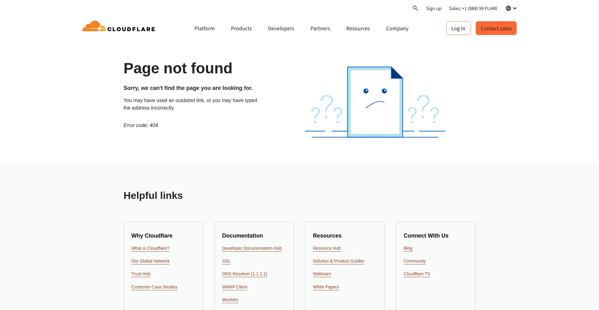This screenshot has height=310, width=599.
Task: Open the Platform menu
Action: click(x=205, y=28)
